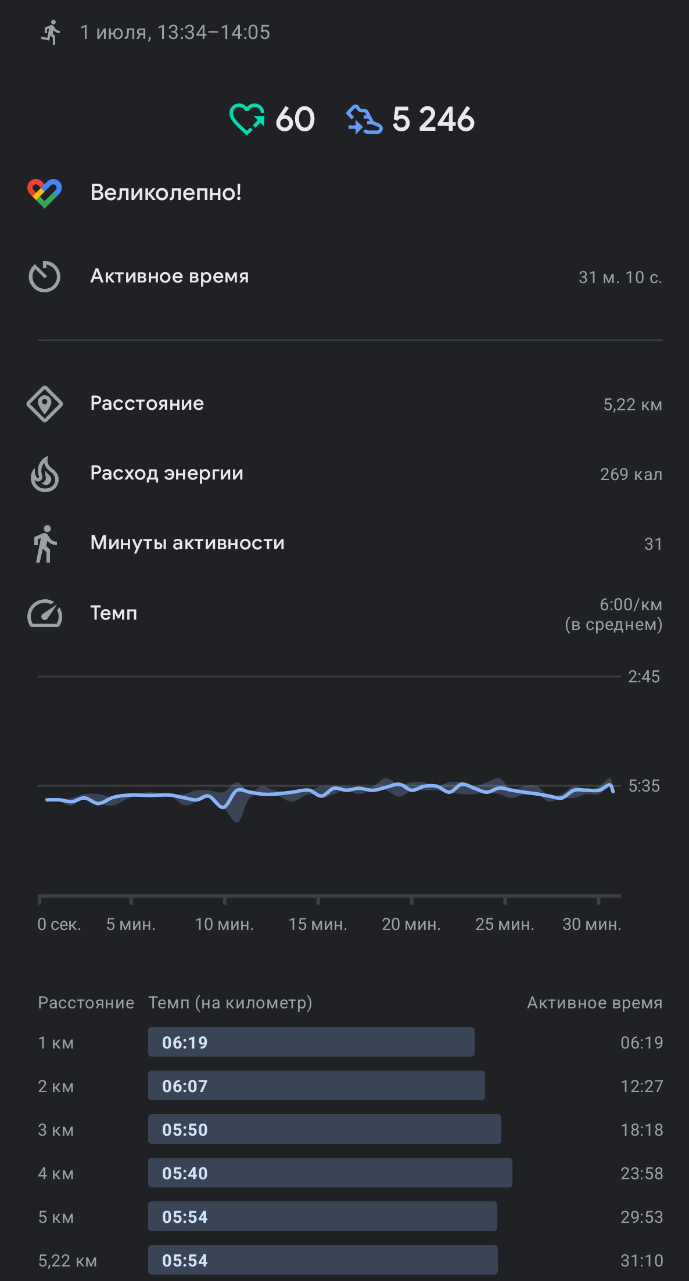Select the Минуты активности row
Viewport: 689px width, 1281px height.
tap(344, 544)
